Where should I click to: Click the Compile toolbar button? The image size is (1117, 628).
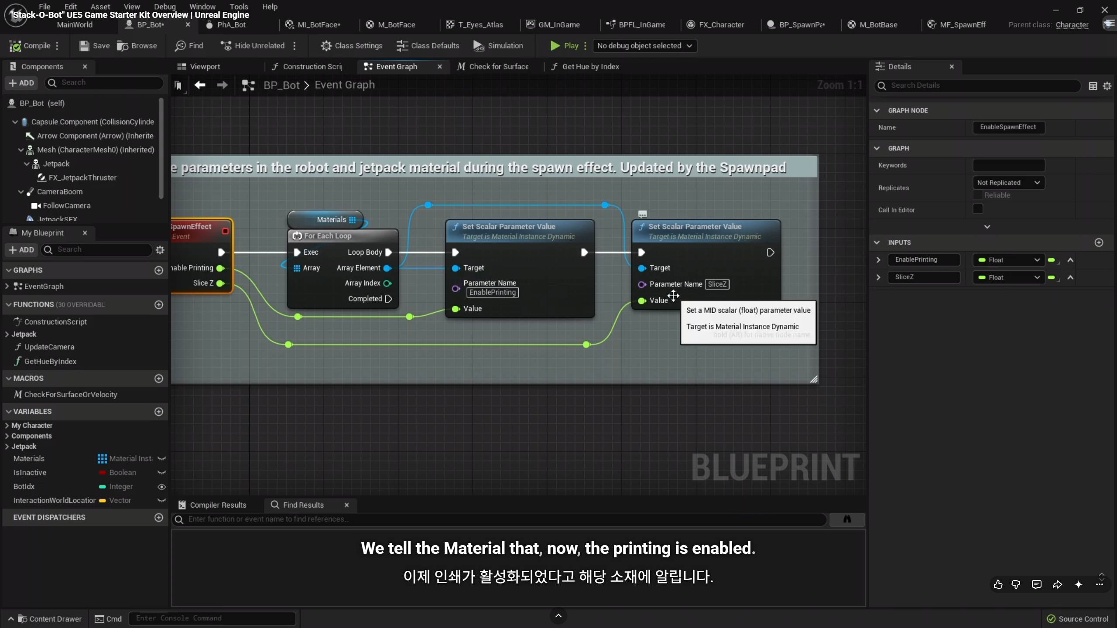tap(30, 46)
